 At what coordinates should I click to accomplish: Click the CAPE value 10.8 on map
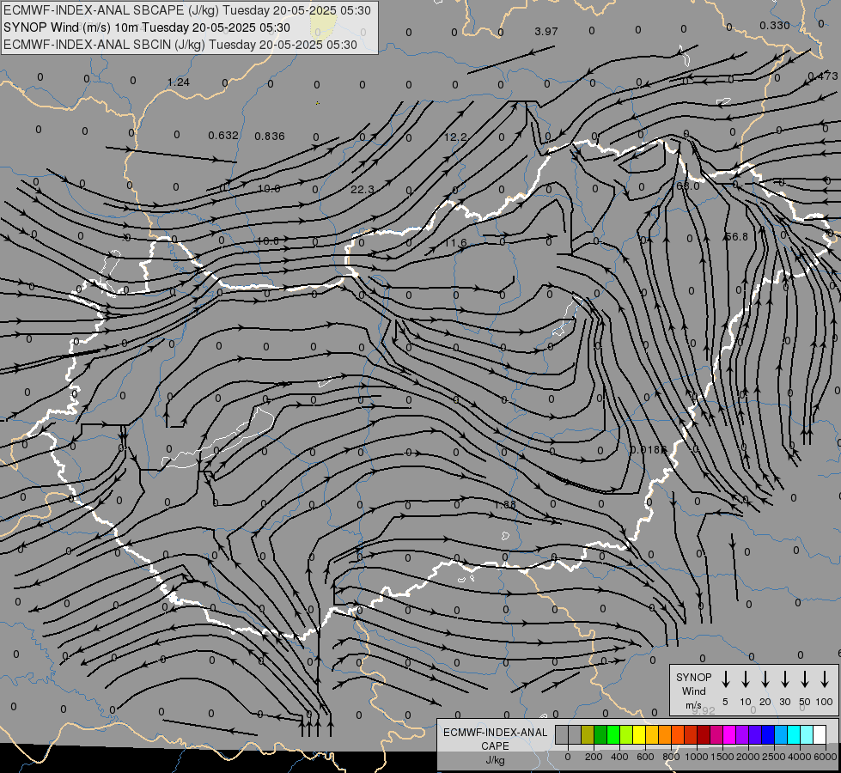268,240
